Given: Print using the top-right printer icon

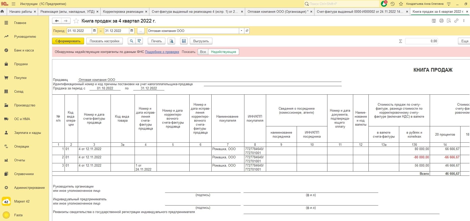Looking at the screenshot, I should click(441, 21).
